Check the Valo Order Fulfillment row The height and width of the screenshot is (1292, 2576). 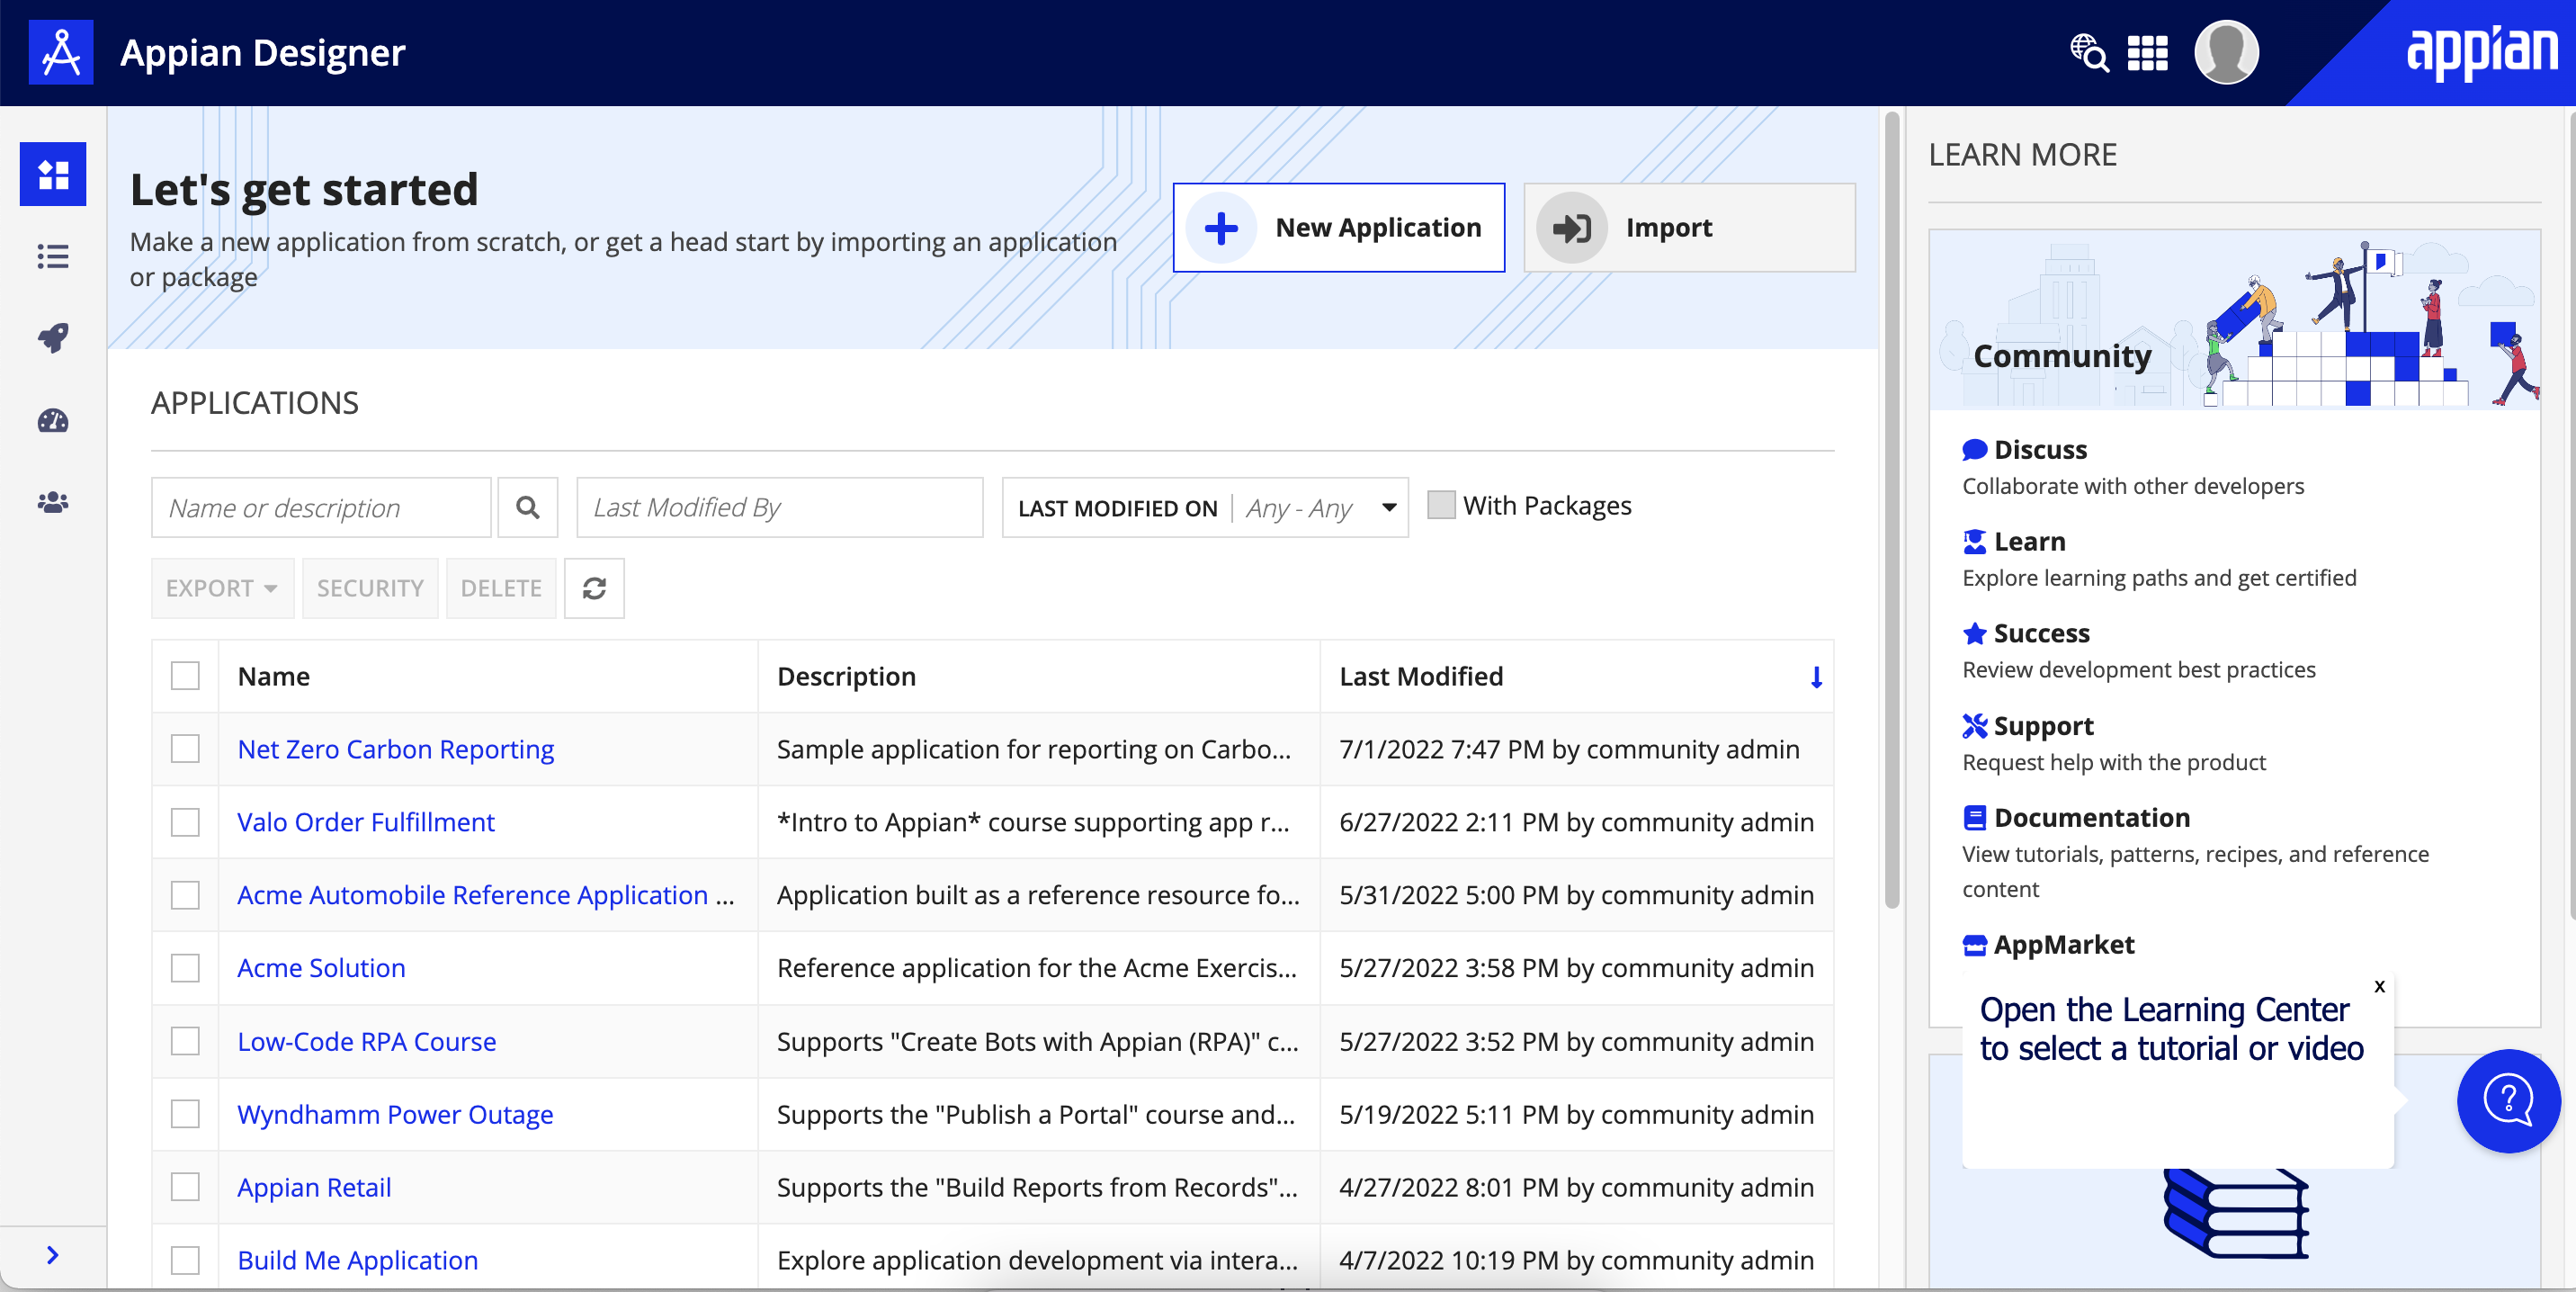(x=185, y=822)
